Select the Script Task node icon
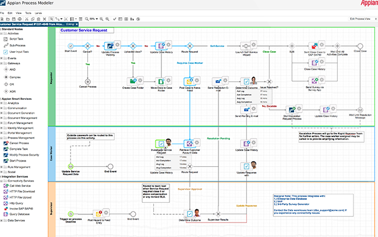 (x=6, y=38)
